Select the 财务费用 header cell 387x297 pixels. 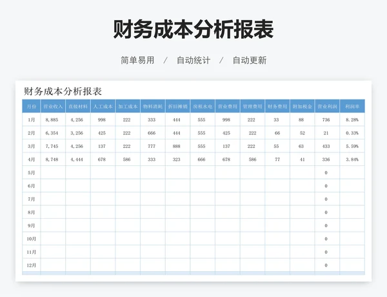[277, 107]
